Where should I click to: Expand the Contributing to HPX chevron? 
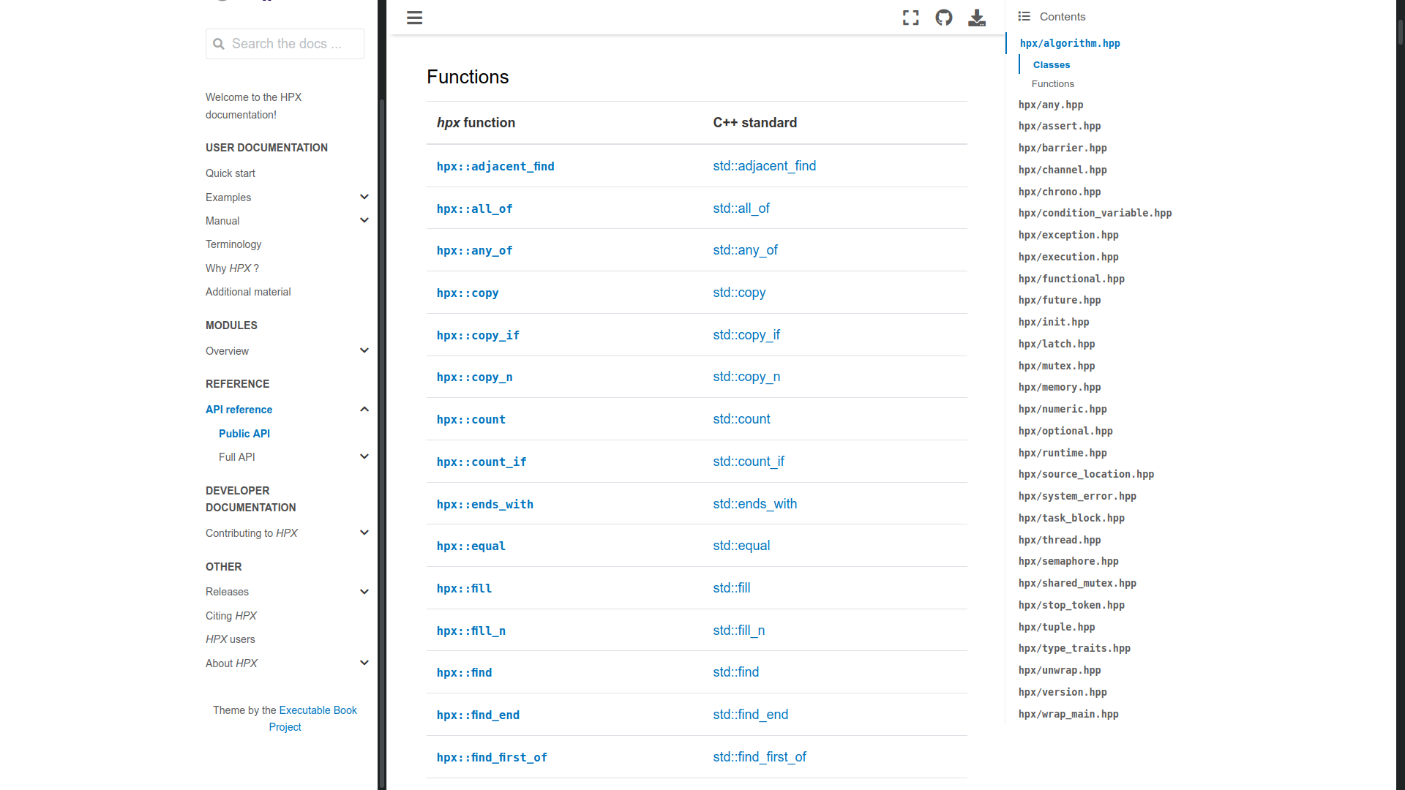364,533
